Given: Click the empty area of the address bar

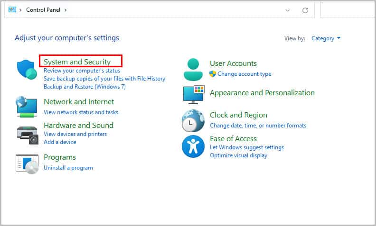Looking at the screenshot, I should [x=175, y=10].
